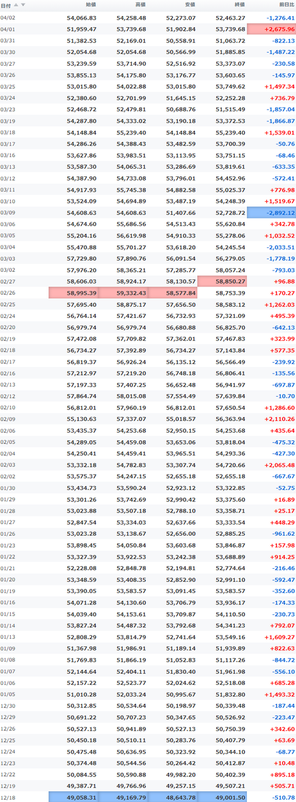
Task: Click the 始値 column header
Action: point(91,5)
